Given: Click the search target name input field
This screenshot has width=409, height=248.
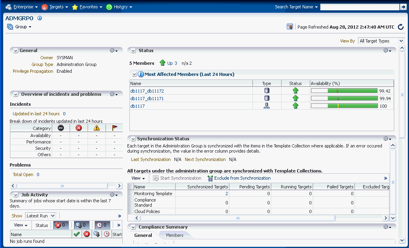Looking at the screenshot, I should tap(360, 7).
